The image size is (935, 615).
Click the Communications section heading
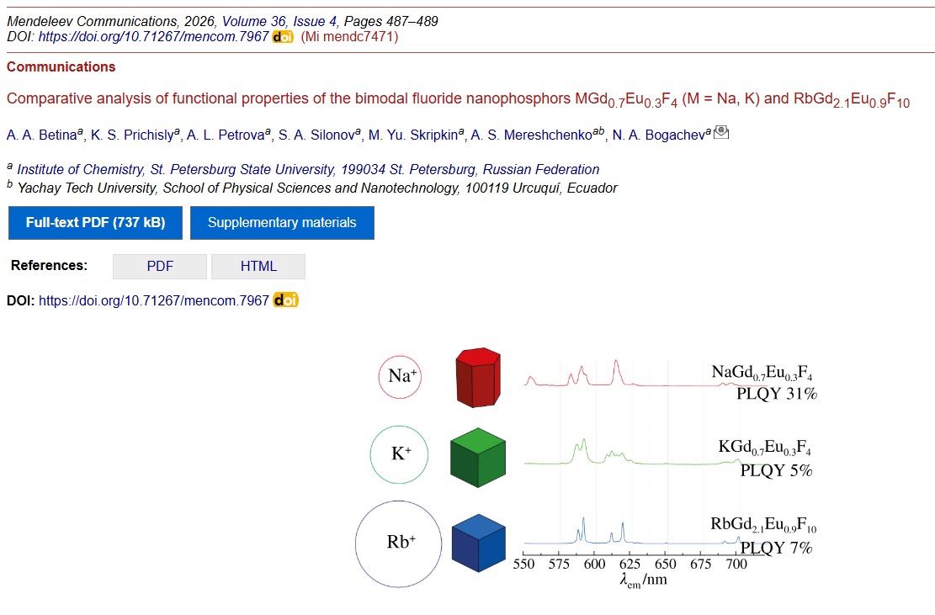[x=61, y=66]
